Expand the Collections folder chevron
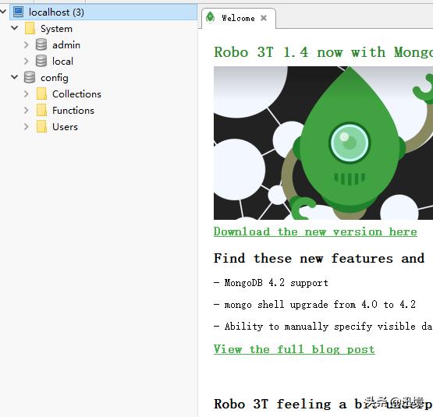 (x=27, y=94)
